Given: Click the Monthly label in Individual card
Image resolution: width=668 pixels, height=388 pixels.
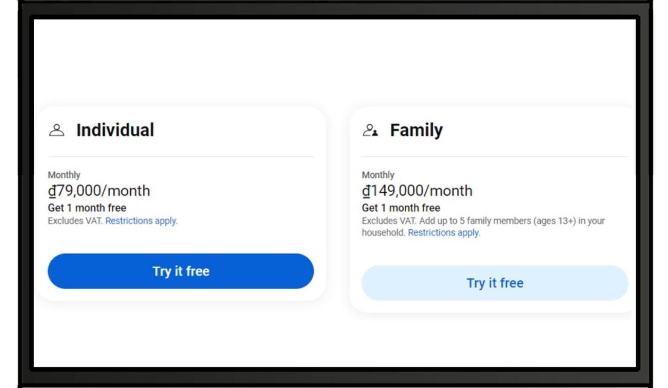Looking at the screenshot, I should [64, 175].
